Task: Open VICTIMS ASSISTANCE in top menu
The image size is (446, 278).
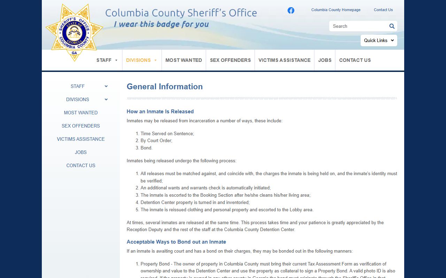Action: 284,60
